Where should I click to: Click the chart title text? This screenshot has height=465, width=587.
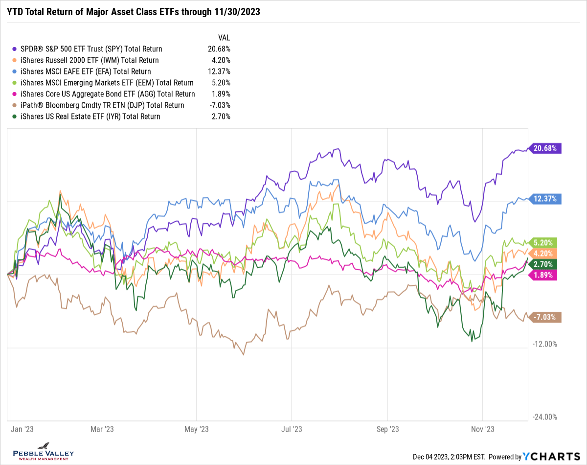(133, 12)
